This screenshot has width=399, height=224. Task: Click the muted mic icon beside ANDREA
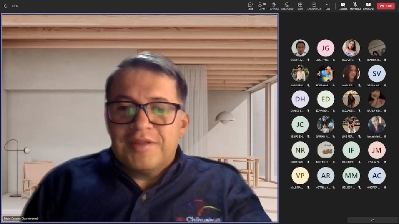(385, 187)
